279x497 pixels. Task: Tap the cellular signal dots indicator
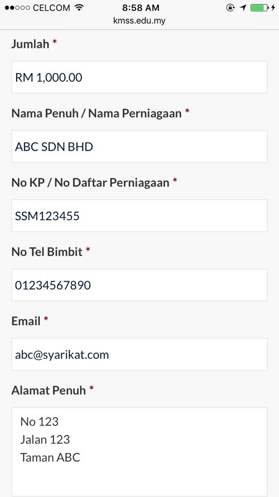pos(18,8)
